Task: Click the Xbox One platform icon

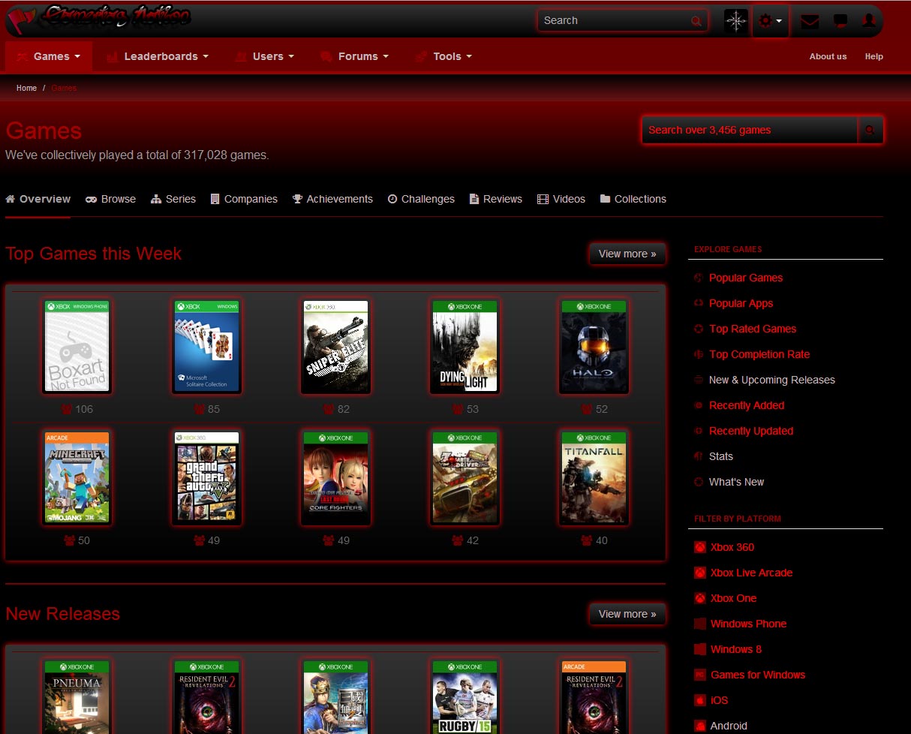Action: pyautogui.click(x=699, y=598)
